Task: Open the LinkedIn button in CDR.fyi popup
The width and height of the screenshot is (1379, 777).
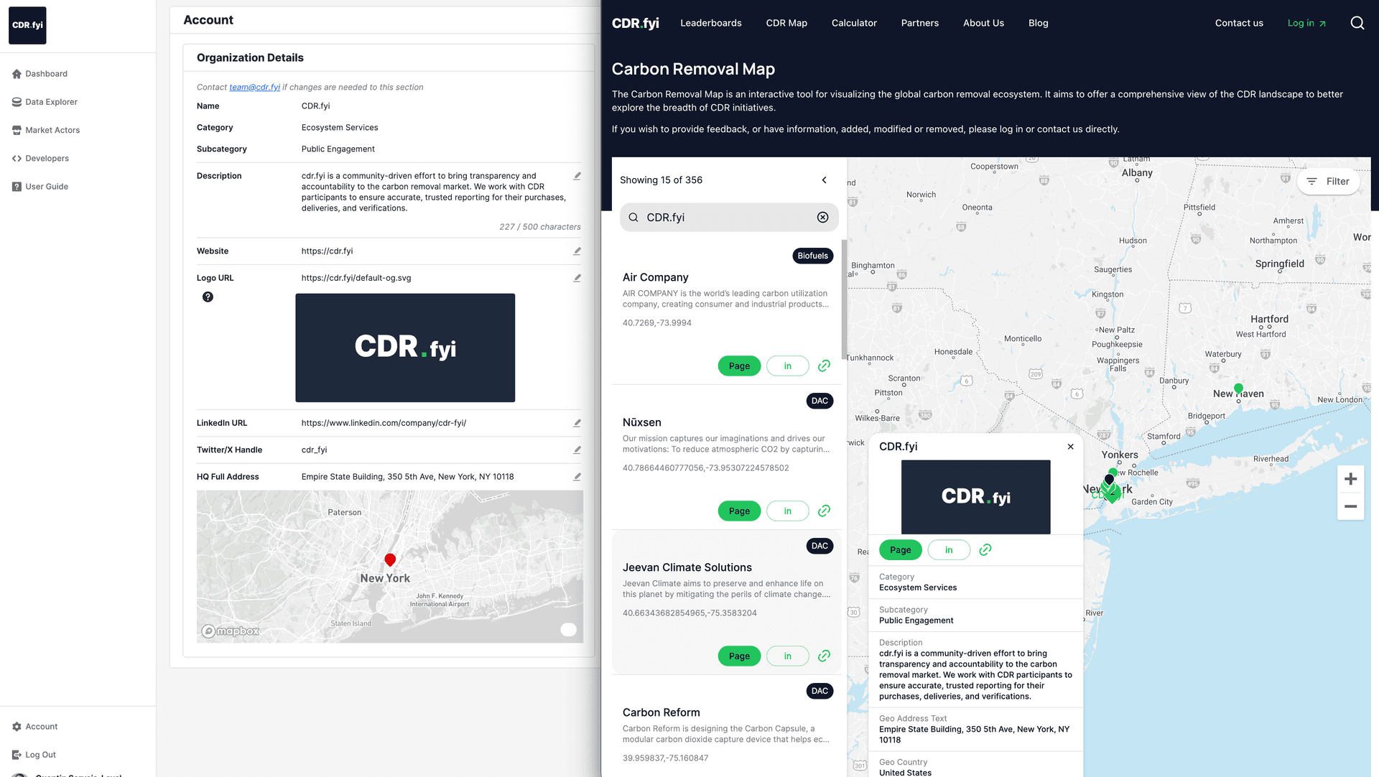Action: (x=948, y=550)
